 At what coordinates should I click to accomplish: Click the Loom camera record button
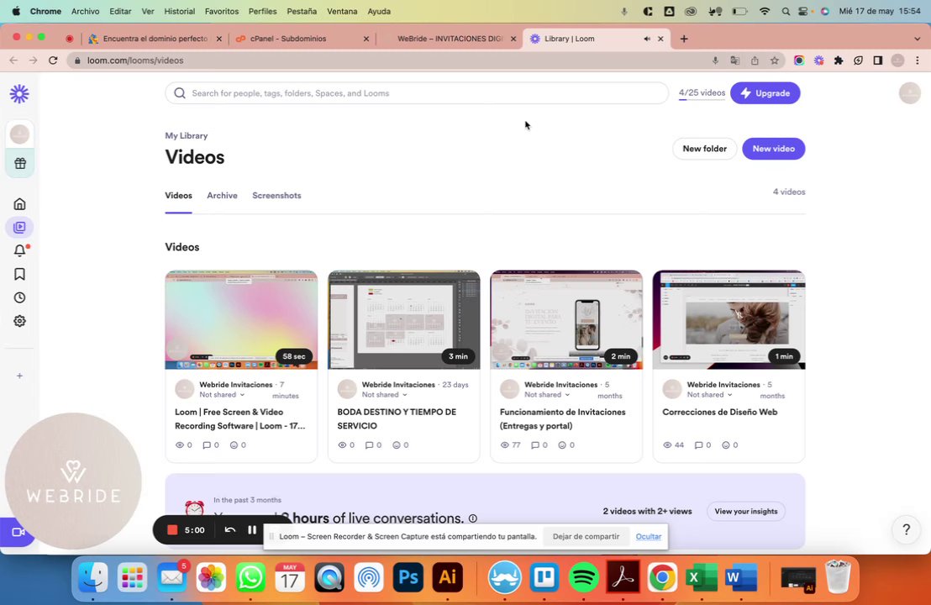18,532
